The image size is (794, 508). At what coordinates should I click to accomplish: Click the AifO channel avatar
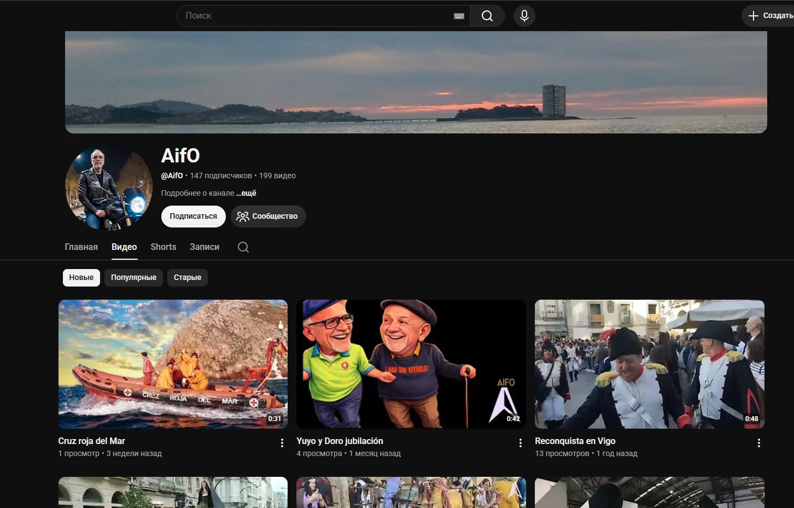pyautogui.click(x=109, y=187)
